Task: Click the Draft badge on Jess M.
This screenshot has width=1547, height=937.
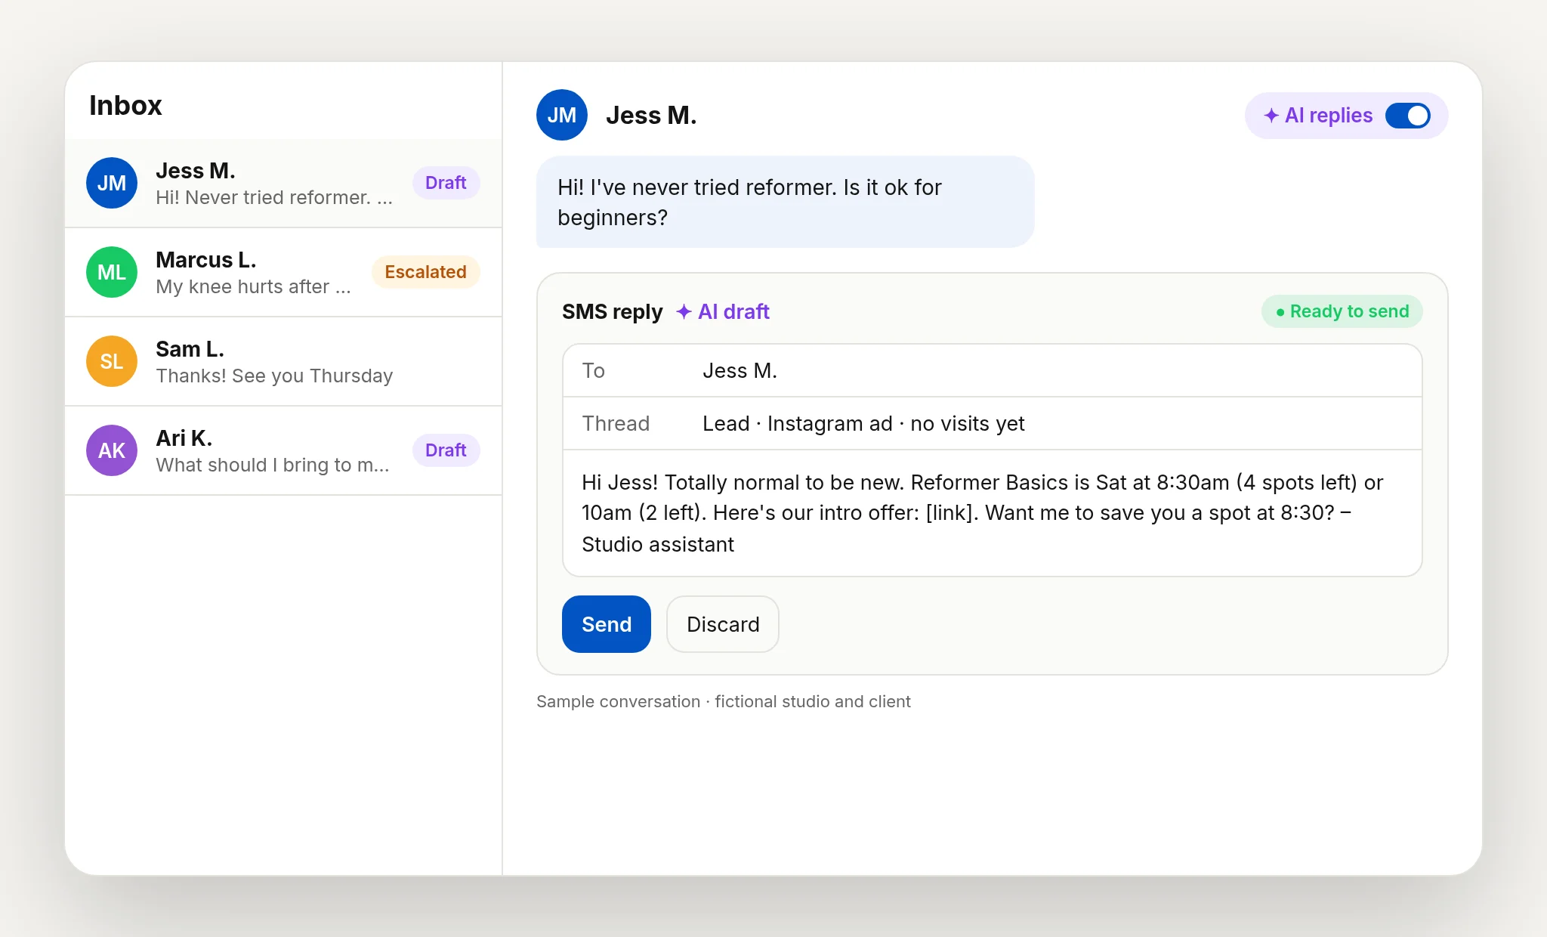Action: coord(446,183)
